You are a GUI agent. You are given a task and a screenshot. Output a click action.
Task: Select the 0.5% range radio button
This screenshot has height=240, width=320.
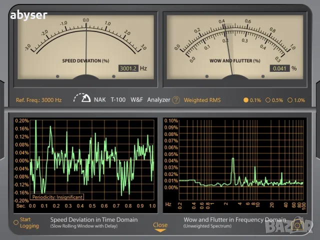coord(268,100)
